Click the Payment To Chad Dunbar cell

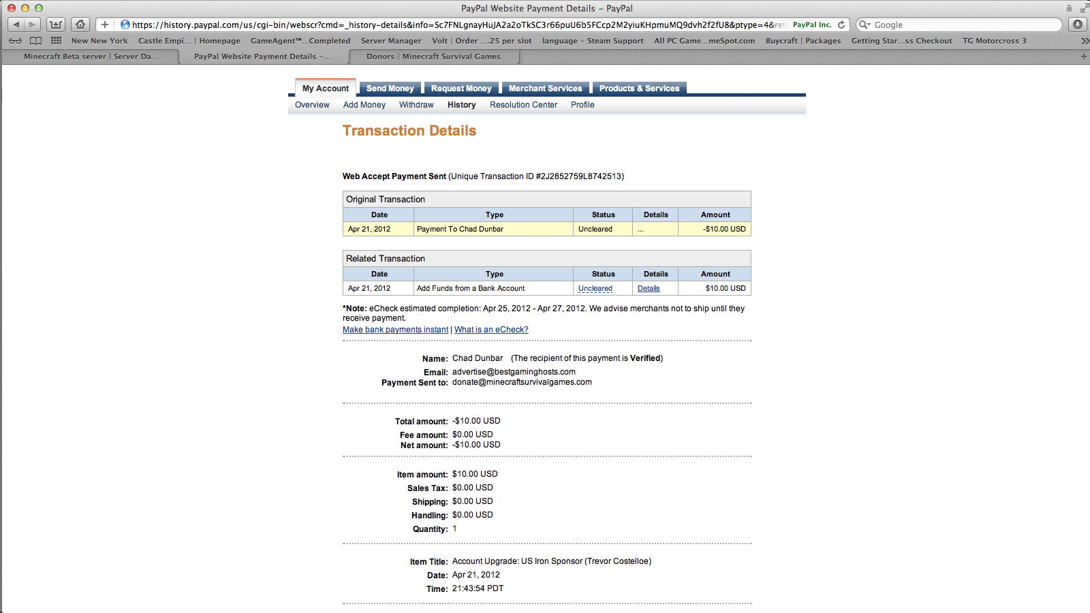click(493, 230)
